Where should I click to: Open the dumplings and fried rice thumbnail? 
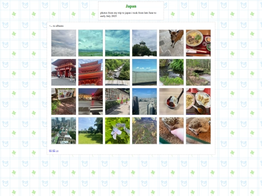click(x=198, y=101)
